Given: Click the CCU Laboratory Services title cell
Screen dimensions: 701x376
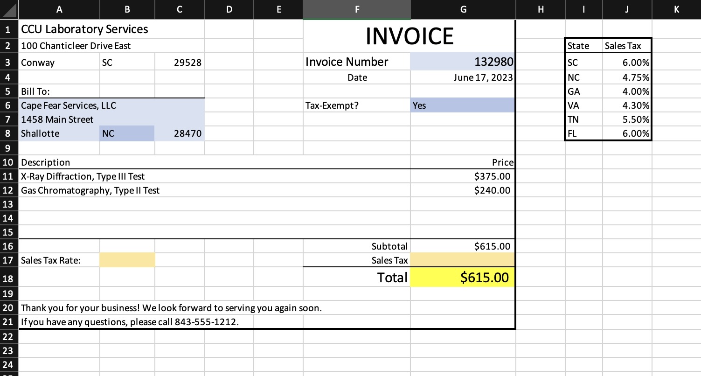Looking at the screenshot, I should pos(59,29).
